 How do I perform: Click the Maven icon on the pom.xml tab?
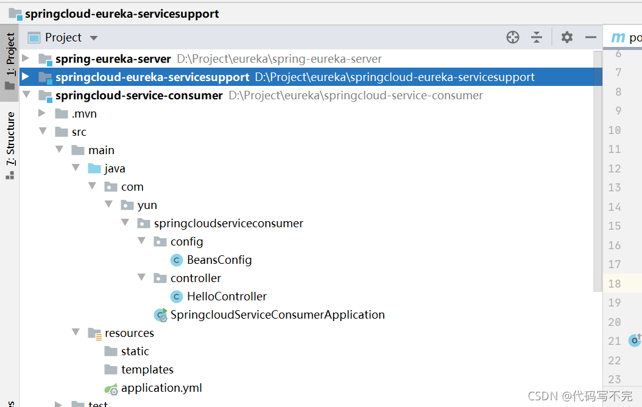618,37
